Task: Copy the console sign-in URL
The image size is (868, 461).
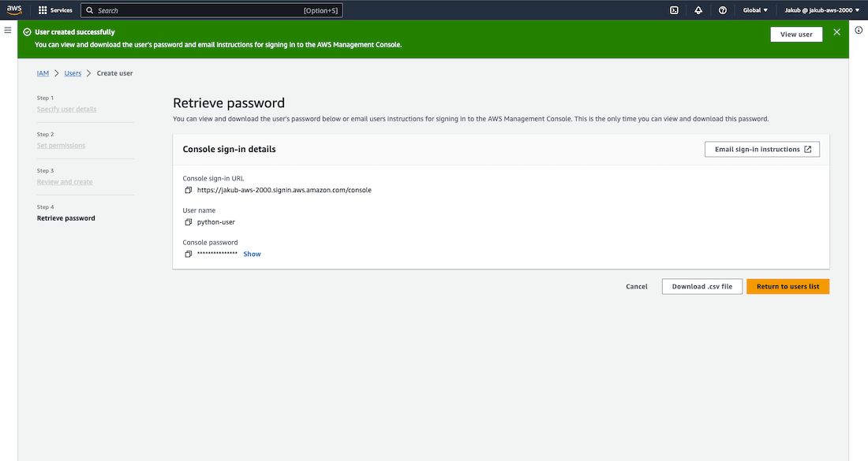Action: (189, 190)
